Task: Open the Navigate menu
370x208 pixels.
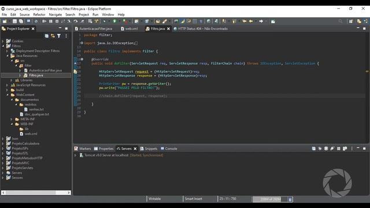Action: (55, 14)
